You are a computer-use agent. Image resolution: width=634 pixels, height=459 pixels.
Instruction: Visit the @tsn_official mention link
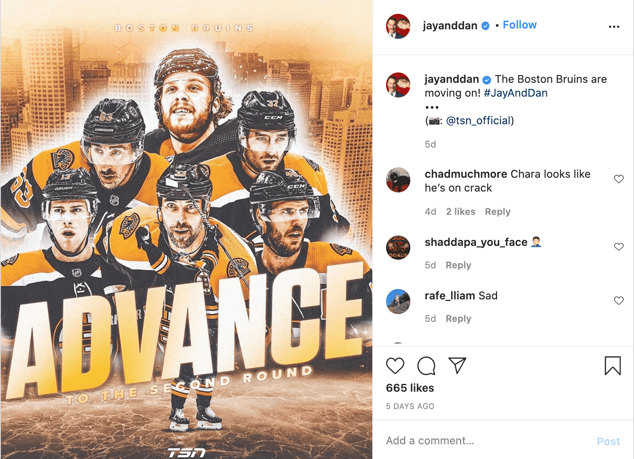[479, 121]
